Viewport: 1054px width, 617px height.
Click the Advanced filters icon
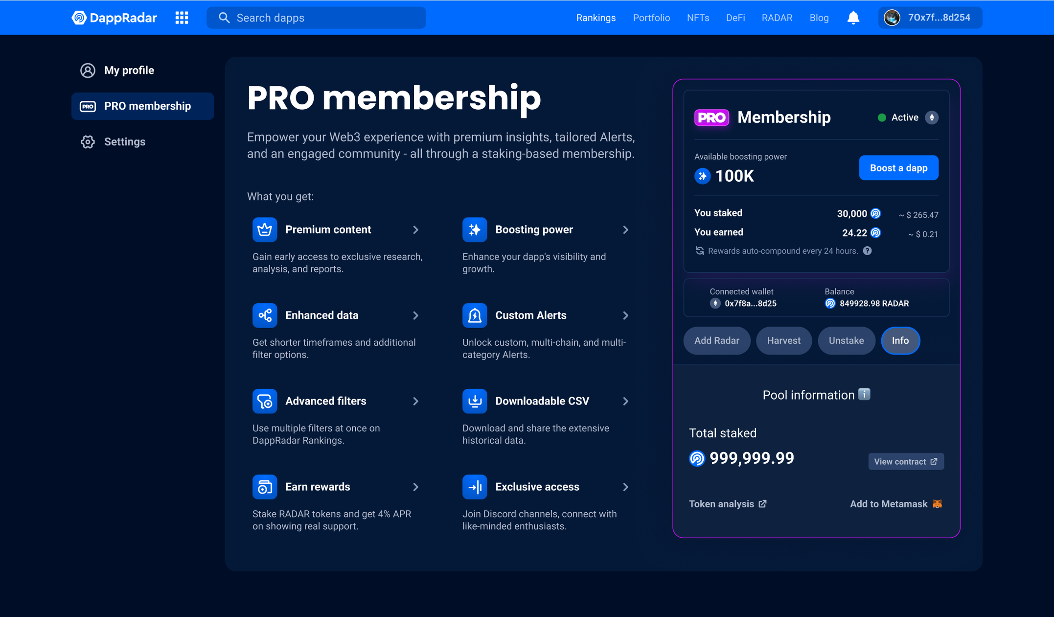point(265,401)
